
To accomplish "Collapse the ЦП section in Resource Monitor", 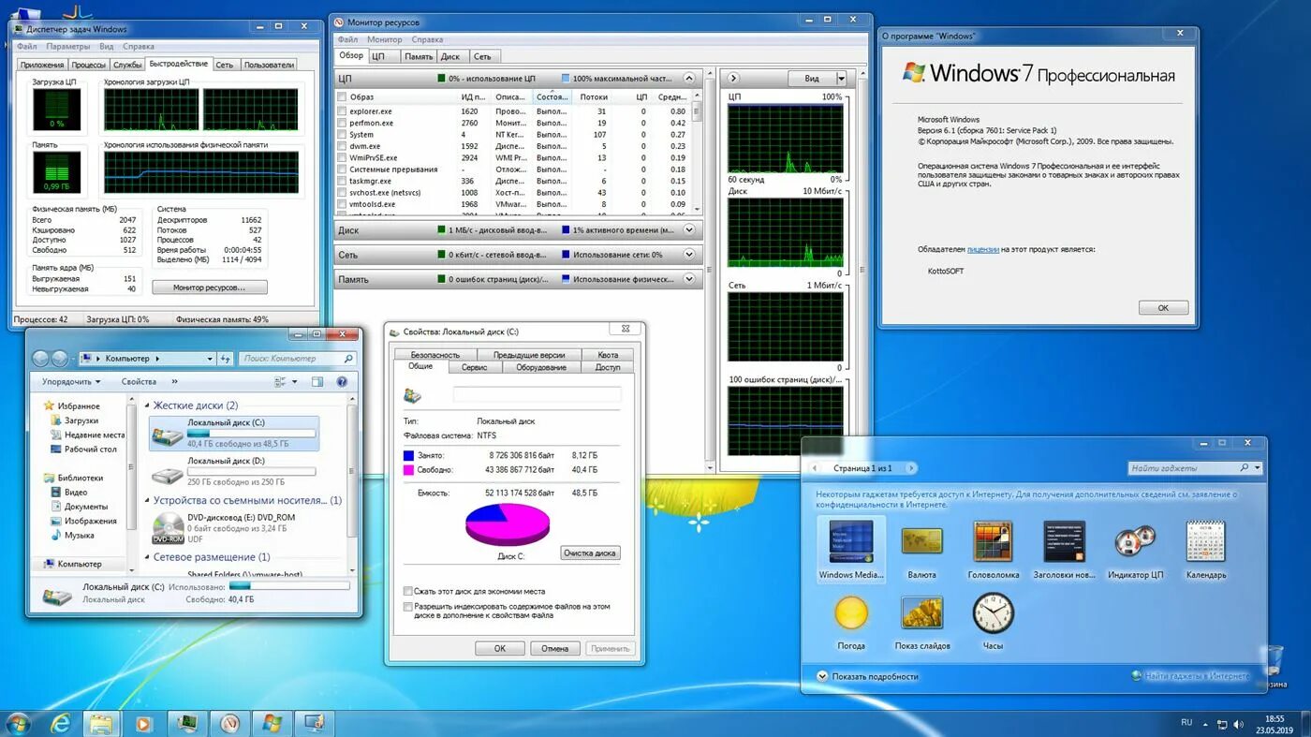I will (689, 79).
